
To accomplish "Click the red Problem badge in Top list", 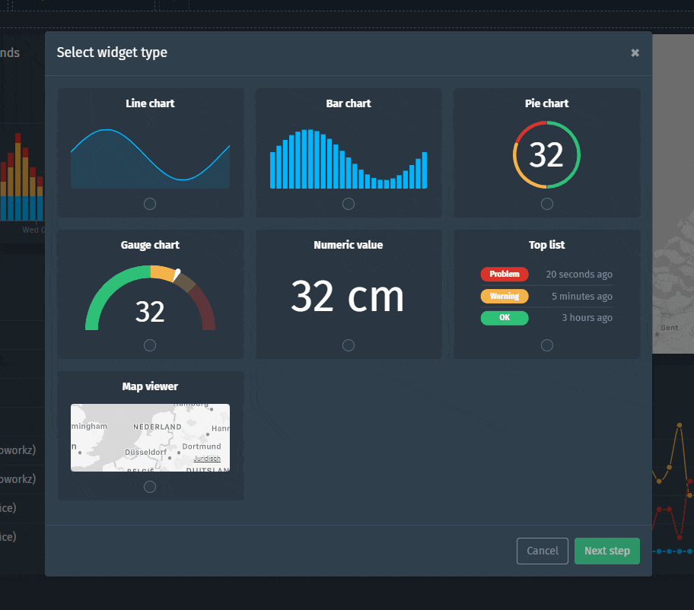I will (x=505, y=274).
